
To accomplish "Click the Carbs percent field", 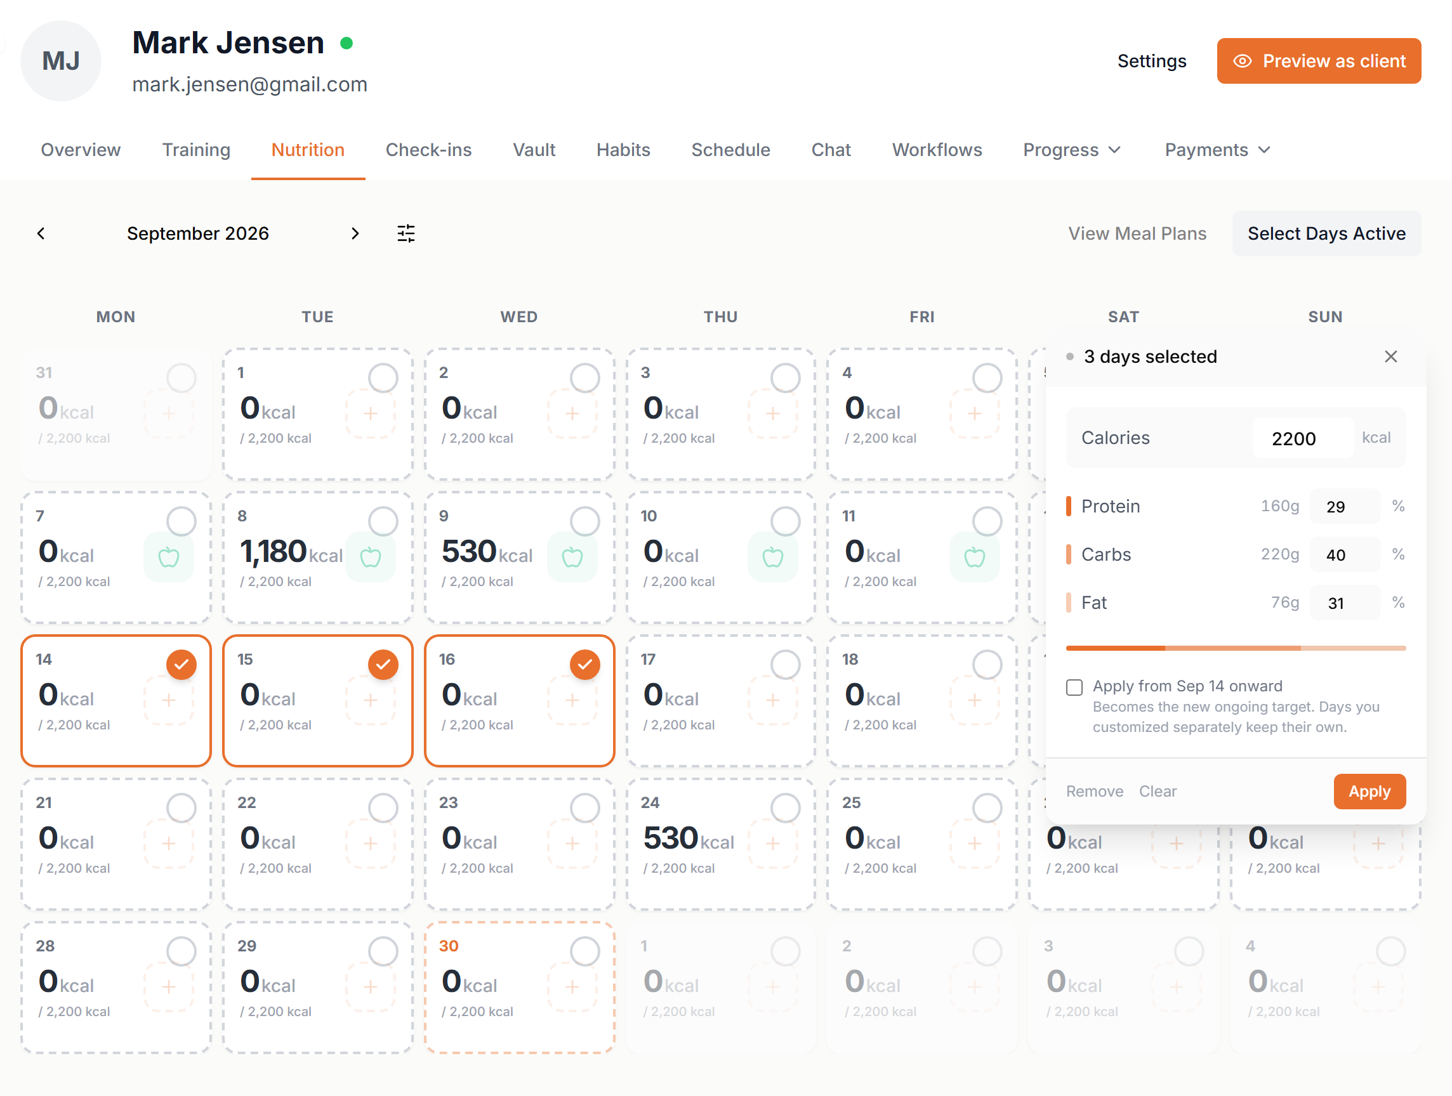I will (x=1344, y=555).
